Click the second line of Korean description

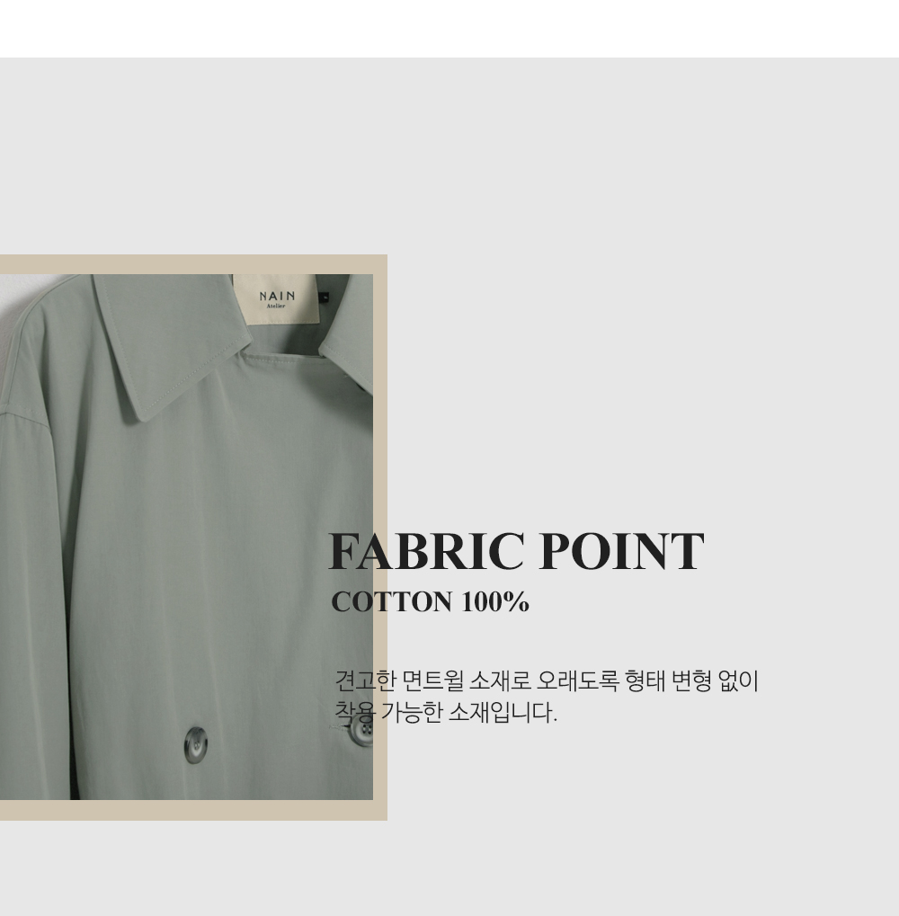pos(446,712)
